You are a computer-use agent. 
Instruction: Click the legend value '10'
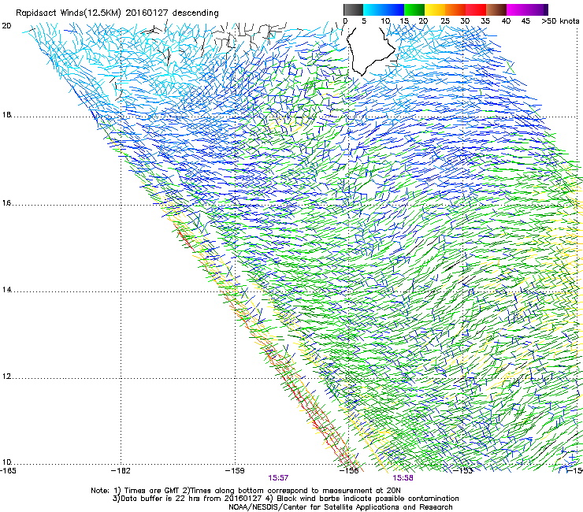385,21
